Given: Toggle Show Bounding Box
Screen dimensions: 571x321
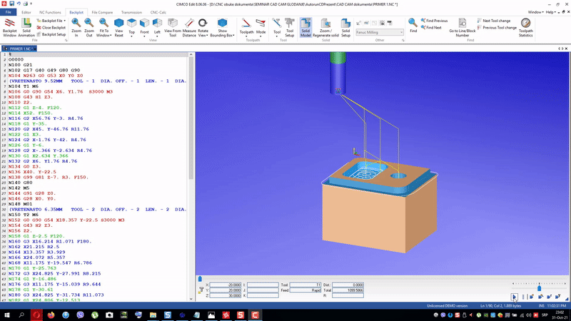Looking at the screenshot, I should 222,28.
